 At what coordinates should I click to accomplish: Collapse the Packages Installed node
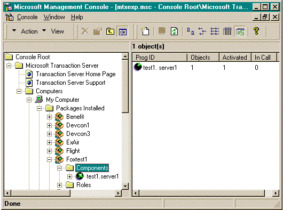(x=39, y=108)
